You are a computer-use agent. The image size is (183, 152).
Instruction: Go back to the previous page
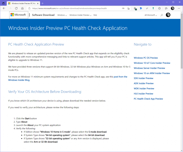tap(4, 8)
